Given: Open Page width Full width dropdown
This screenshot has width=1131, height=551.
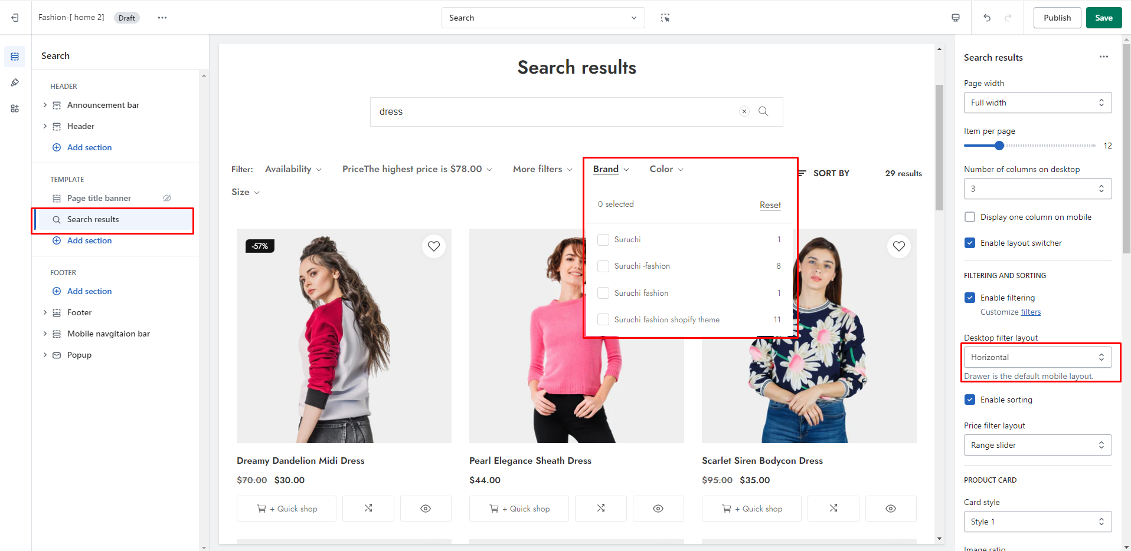Looking at the screenshot, I should 1038,103.
